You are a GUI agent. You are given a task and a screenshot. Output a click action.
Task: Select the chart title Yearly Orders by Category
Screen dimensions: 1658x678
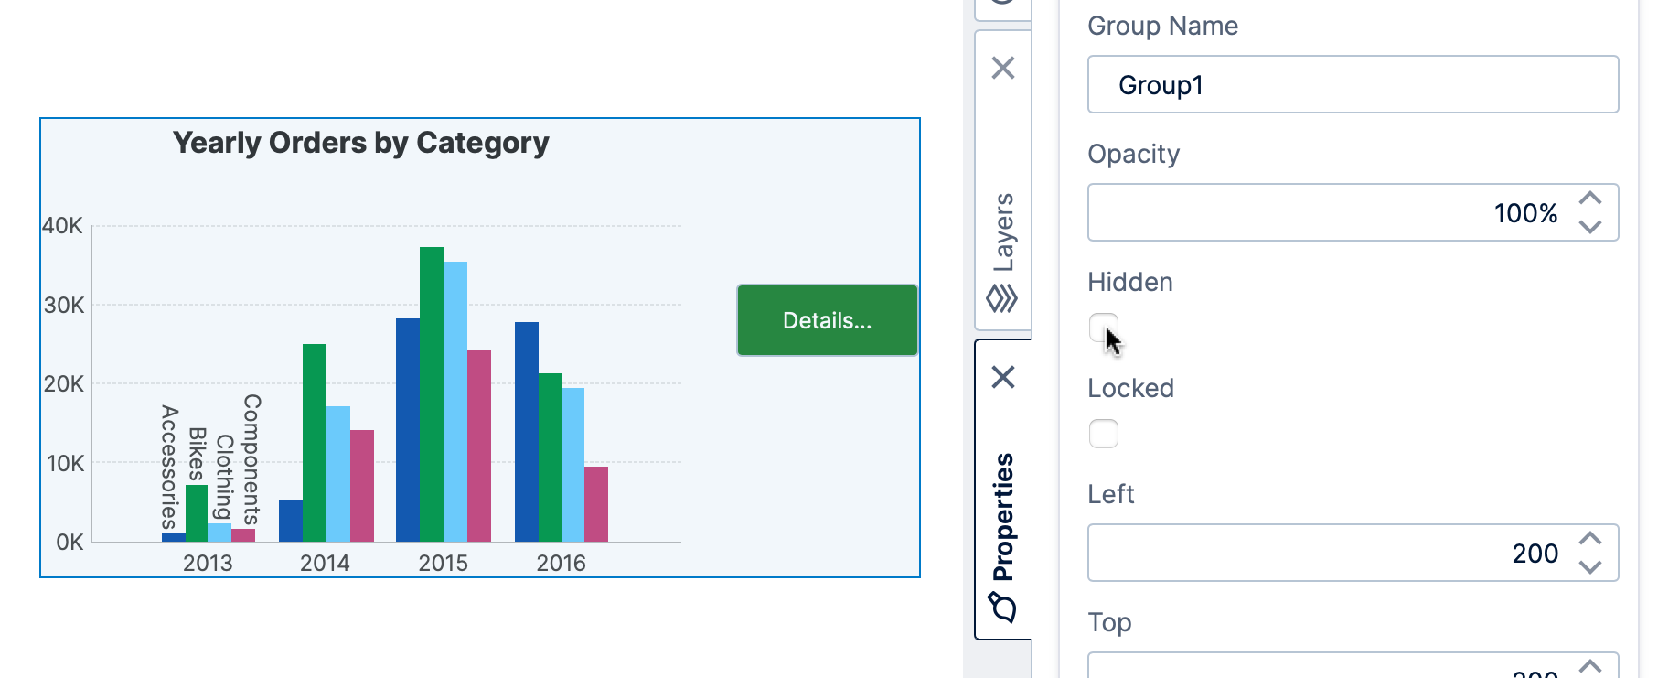[361, 143]
